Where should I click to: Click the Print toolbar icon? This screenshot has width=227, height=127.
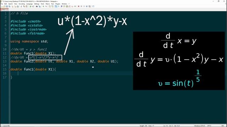pyautogui.click(x=18, y=6)
